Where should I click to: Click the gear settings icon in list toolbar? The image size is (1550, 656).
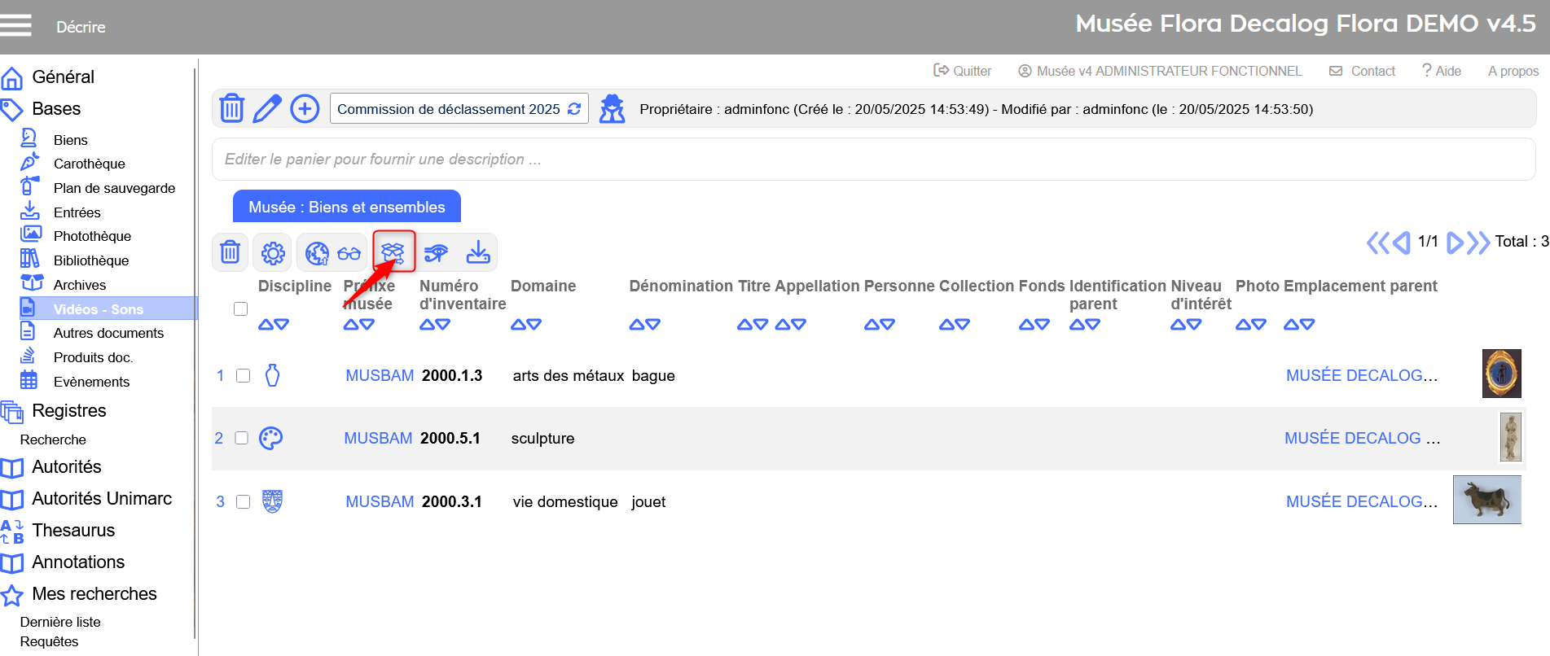[273, 253]
